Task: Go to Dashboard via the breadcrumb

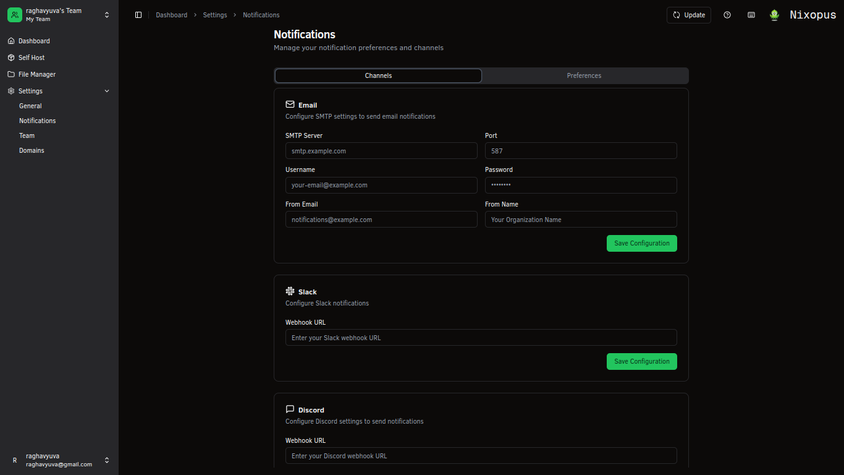Action: [x=171, y=15]
